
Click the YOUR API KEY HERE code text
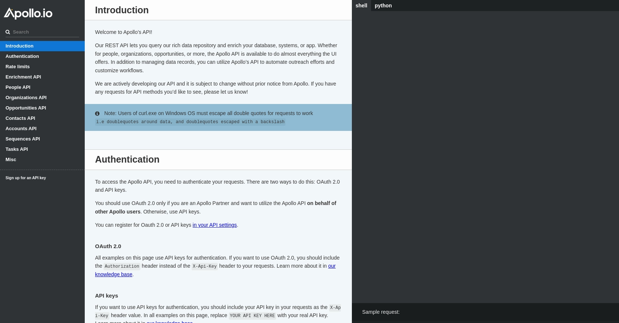tap(252, 316)
